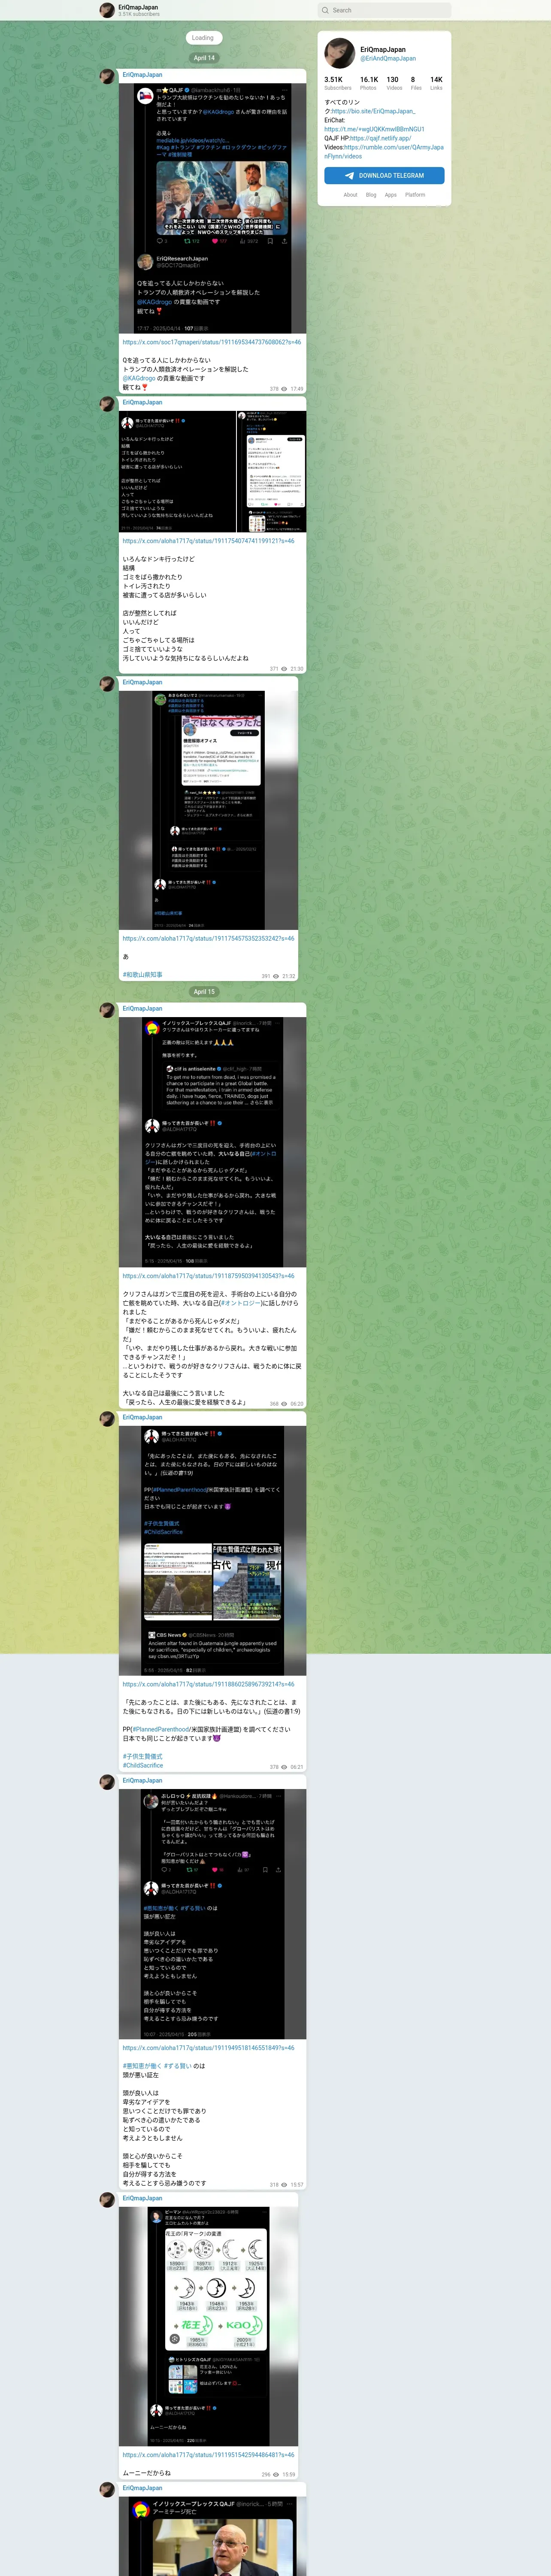Open the status link ending 4130543
The height and width of the screenshot is (2576, 551).
[208, 1276]
